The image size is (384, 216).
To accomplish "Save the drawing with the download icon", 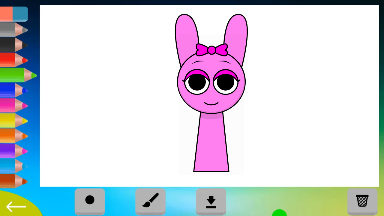I will point(211,201).
